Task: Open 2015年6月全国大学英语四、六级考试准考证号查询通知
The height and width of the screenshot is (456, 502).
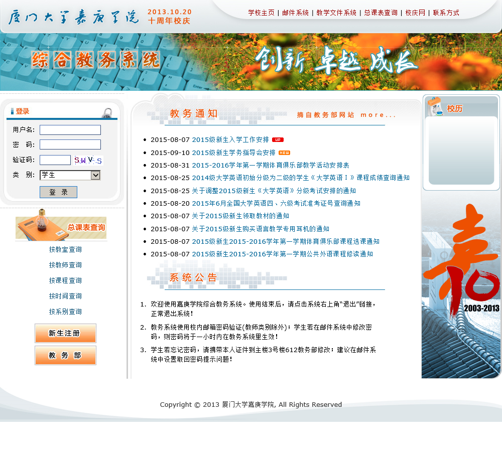Action: pos(276,204)
